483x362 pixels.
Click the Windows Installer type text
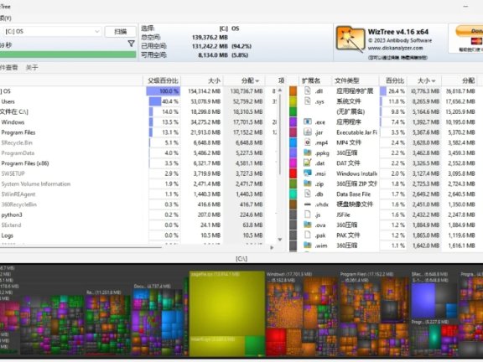tap(356, 173)
